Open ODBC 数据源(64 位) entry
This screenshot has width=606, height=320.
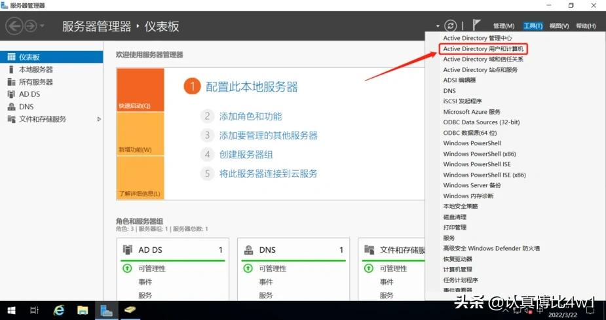click(x=470, y=133)
